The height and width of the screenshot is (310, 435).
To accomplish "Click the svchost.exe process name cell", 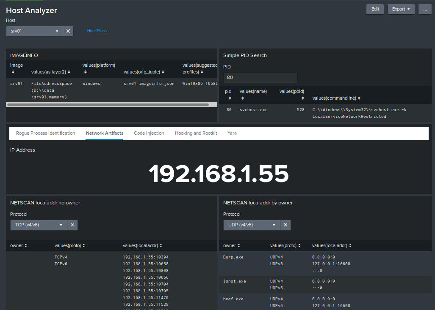I will (254, 110).
